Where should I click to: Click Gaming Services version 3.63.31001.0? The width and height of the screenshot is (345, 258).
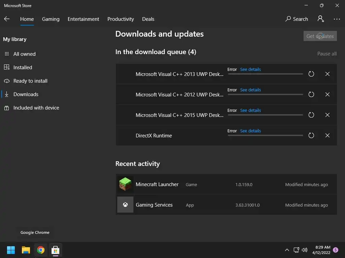coord(248,205)
